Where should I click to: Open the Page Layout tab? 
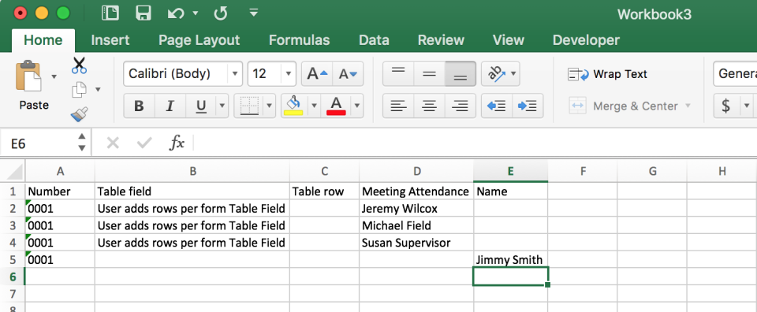(199, 40)
